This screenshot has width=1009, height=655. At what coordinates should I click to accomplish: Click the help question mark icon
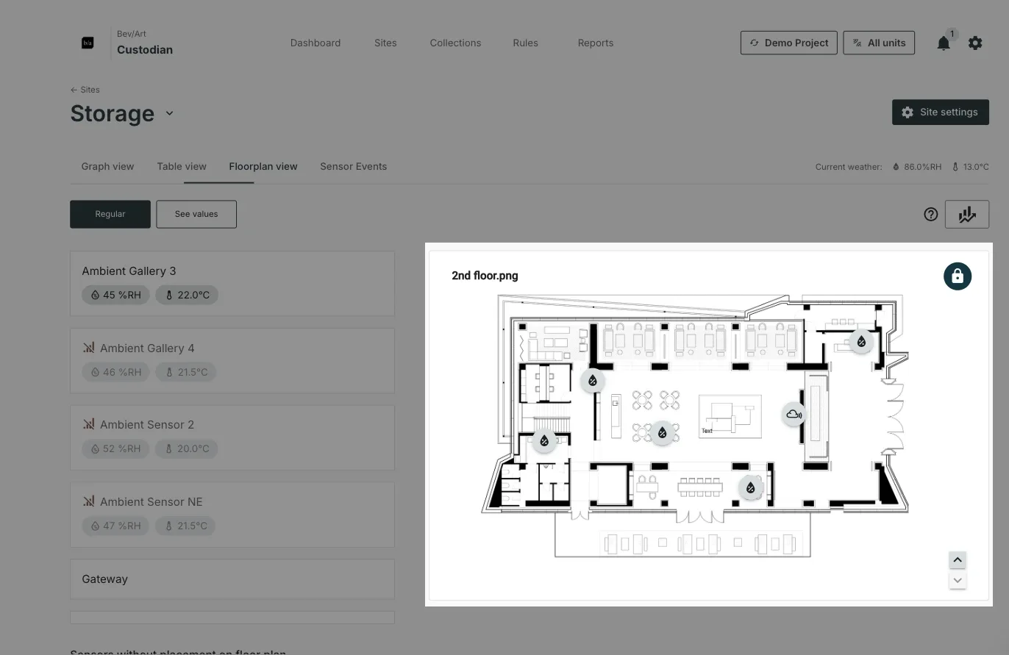click(x=931, y=215)
